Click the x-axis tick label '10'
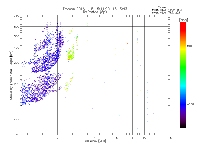The image size is (200, 150). click(144, 138)
